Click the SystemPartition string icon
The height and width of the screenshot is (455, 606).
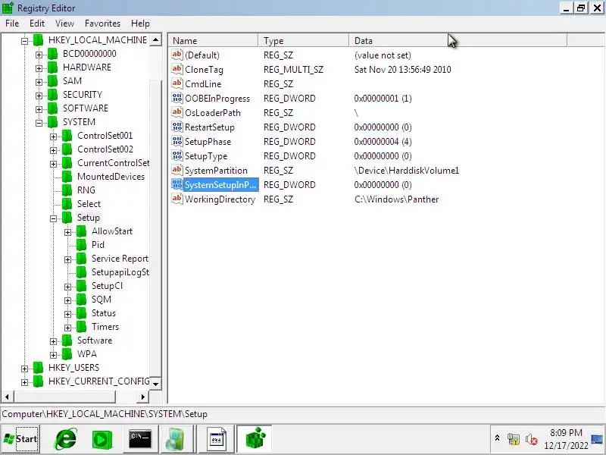[x=176, y=170]
